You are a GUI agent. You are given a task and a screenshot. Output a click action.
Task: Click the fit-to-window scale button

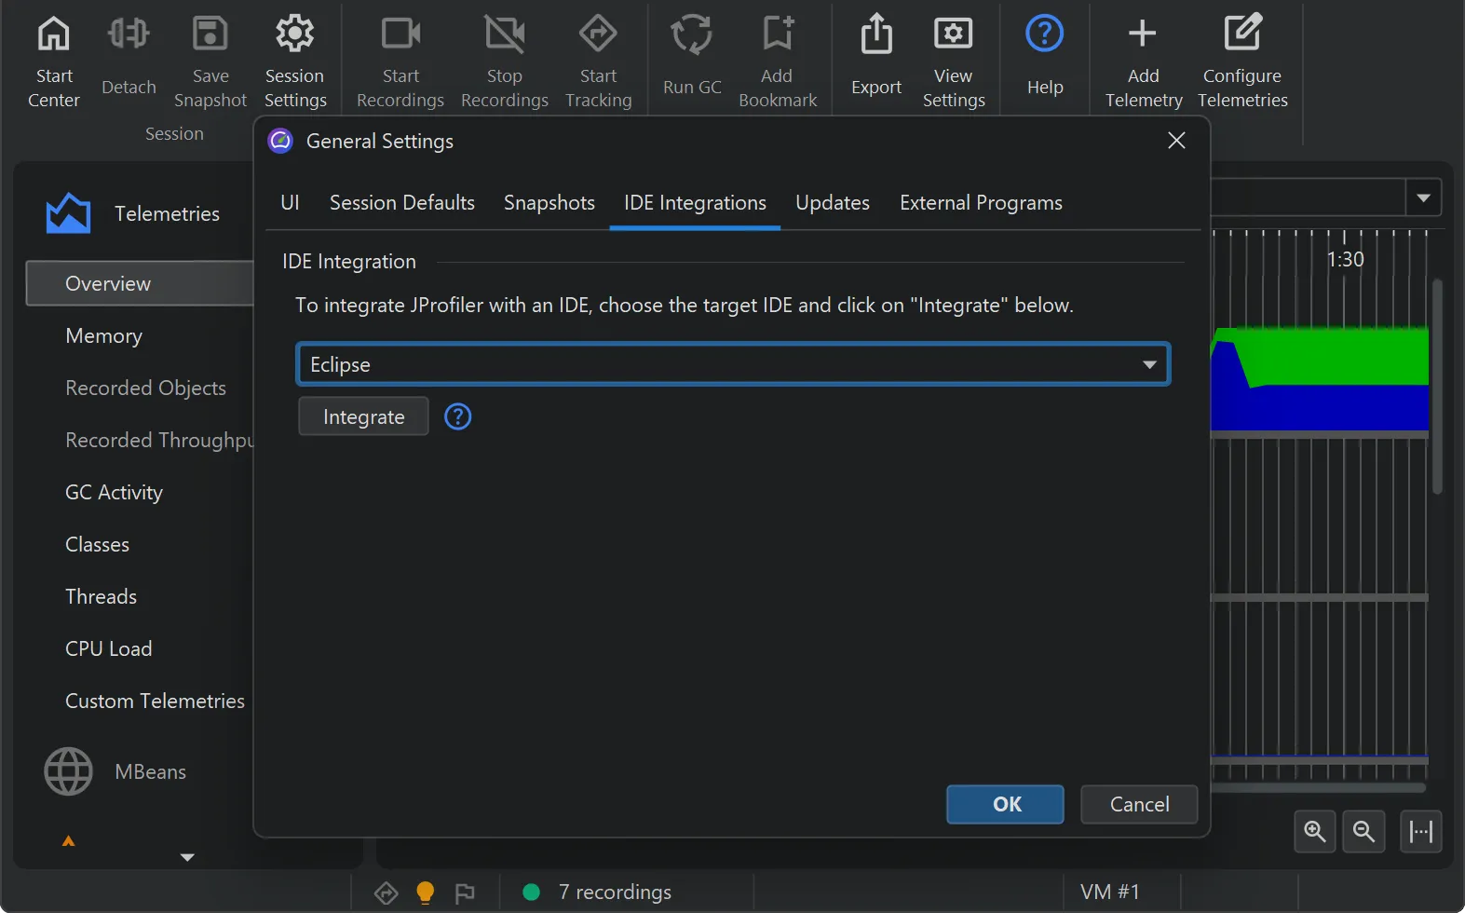point(1421,831)
